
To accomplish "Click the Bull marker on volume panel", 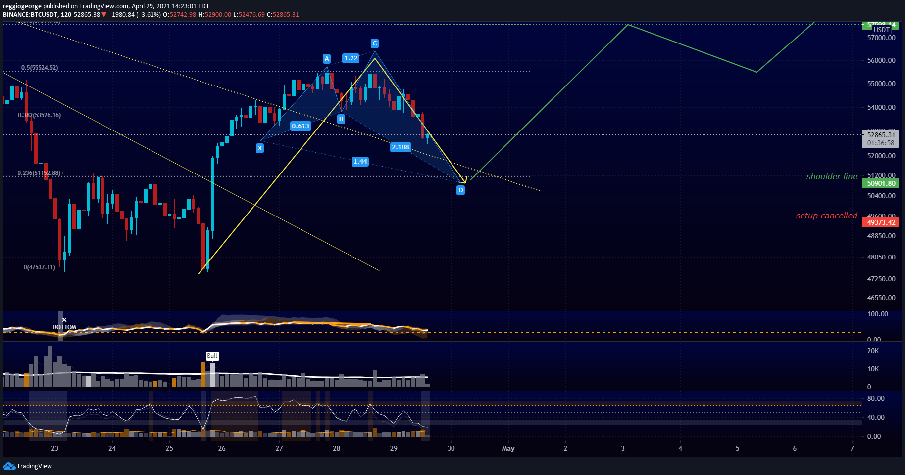I will (x=212, y=356).
